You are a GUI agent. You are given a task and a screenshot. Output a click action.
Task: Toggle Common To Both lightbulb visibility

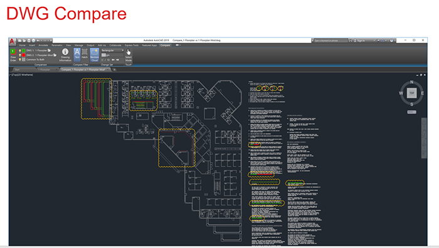(x=20, y=59)
